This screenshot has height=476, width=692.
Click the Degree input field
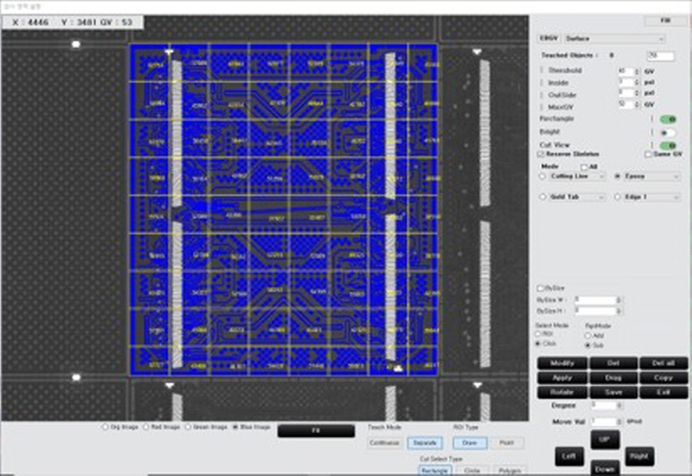pyautogui.click(x=605, y=405)
